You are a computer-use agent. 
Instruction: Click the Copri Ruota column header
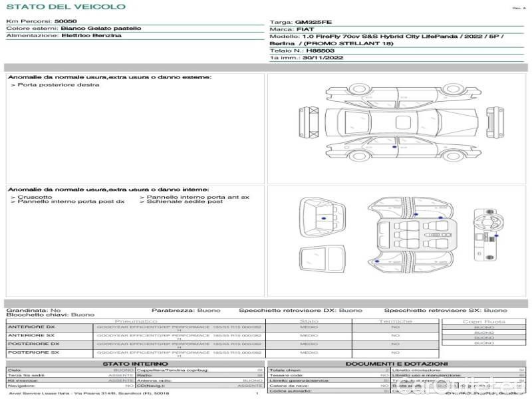(x=483, y=321)
